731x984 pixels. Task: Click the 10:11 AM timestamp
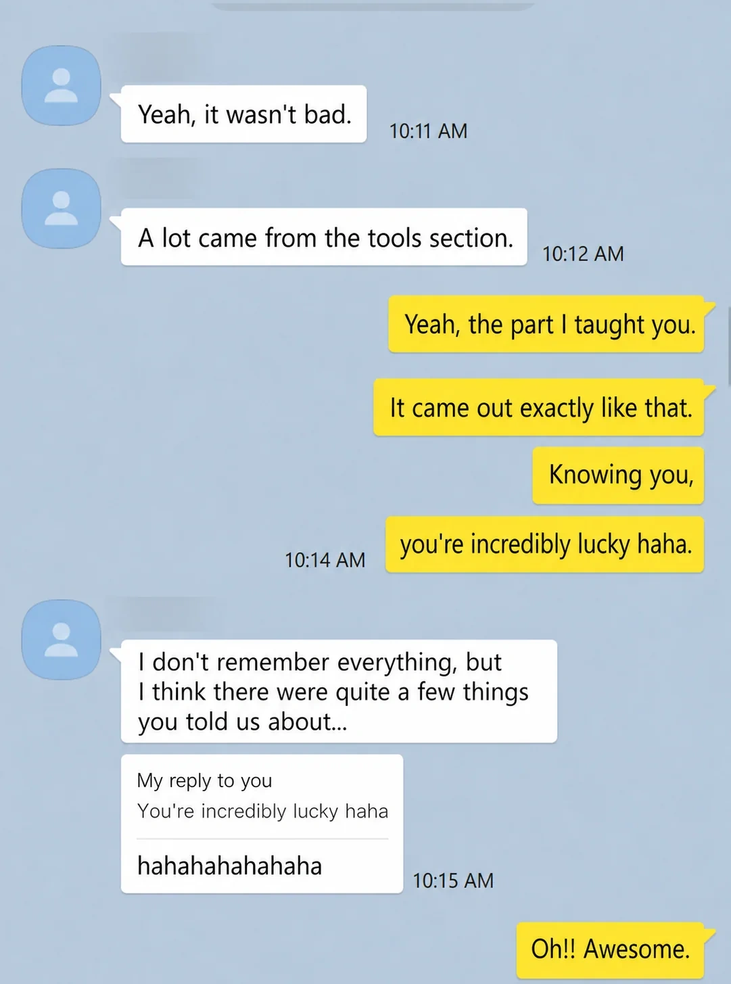coord(428,131)
